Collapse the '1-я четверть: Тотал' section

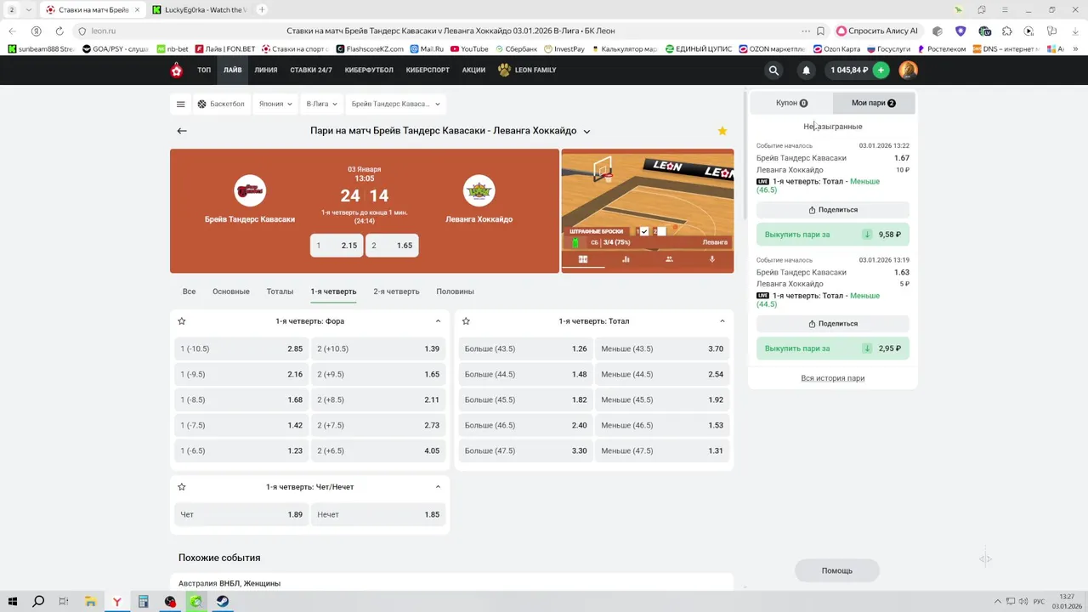pyautogui.click(x=722, y=321)
